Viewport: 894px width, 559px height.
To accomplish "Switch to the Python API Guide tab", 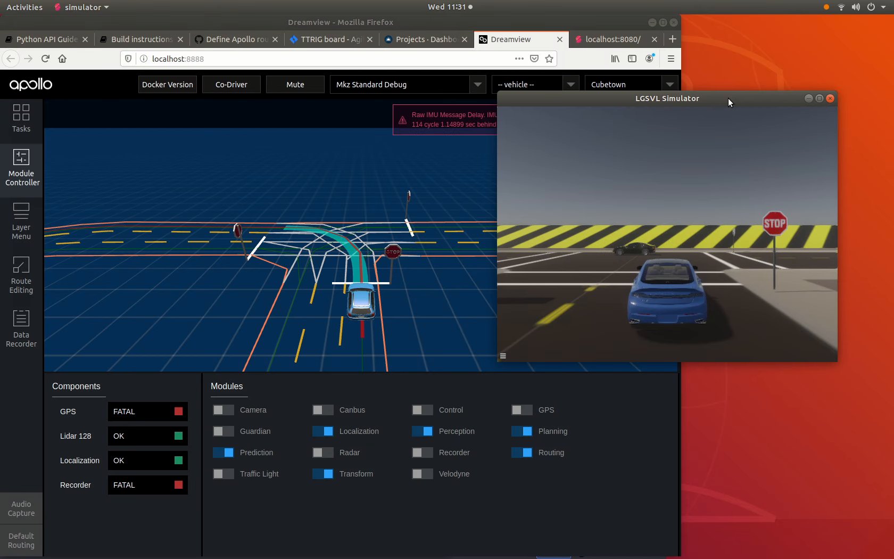I will tap(47, 39).
